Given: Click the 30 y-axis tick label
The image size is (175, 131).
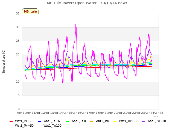Looking at the screenshot, I should point(17,27).
